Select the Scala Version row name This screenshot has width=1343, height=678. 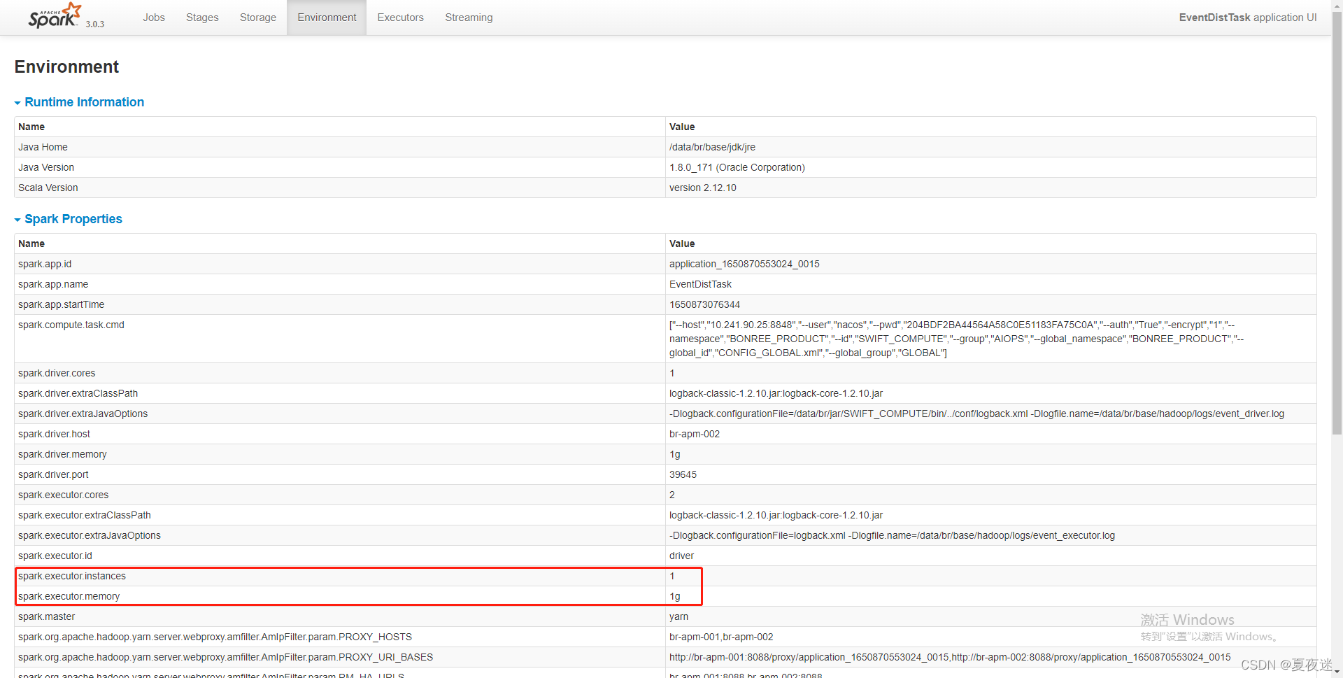pyautogui.click(x=48, y=188)
